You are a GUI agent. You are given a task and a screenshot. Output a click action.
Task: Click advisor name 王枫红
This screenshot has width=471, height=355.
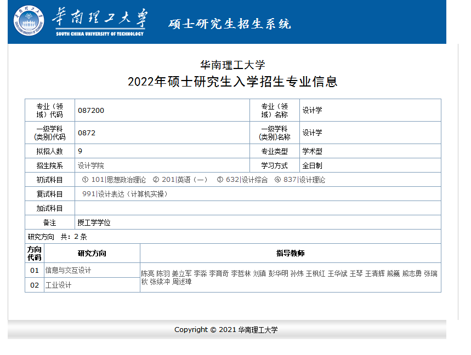coord(316,274)
